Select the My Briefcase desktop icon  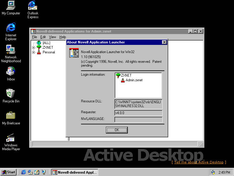[x=11, y=118]
